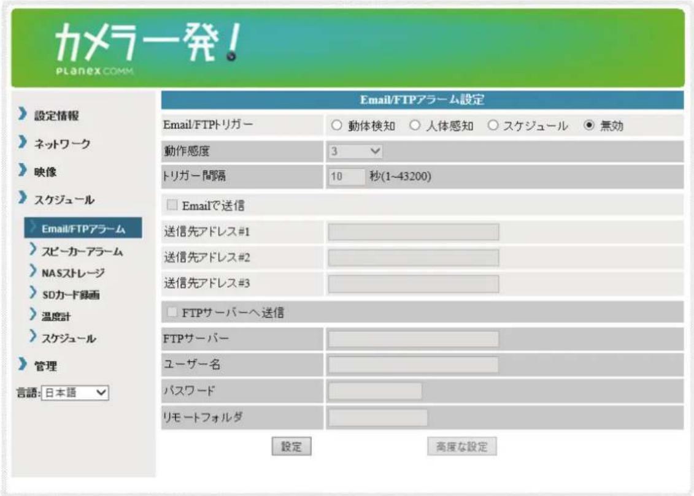This screenshot has width=694, height=496.
Task: Open the 映像 menu section
Action: coord(45,172)
